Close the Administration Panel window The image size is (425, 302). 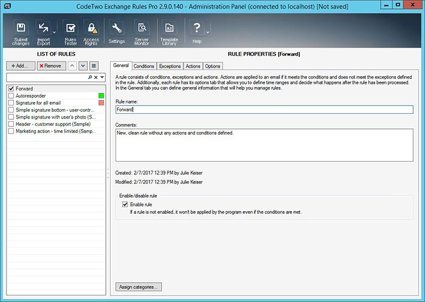tap(412, 5)
